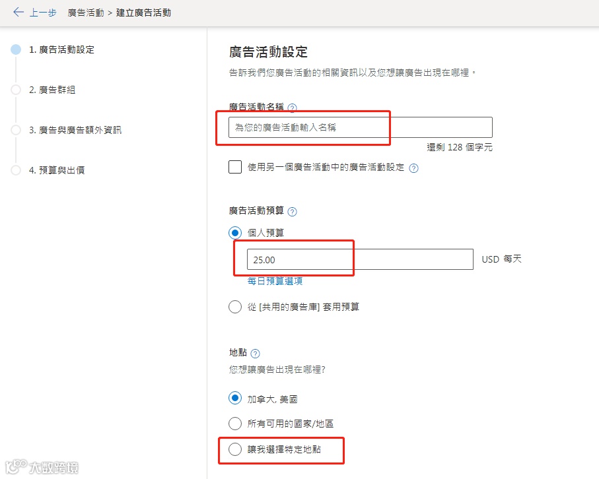Choose 加拿大, 美國 location radio
The width and height of the screenshot is (599, 479).
click(x=235, y=399)
